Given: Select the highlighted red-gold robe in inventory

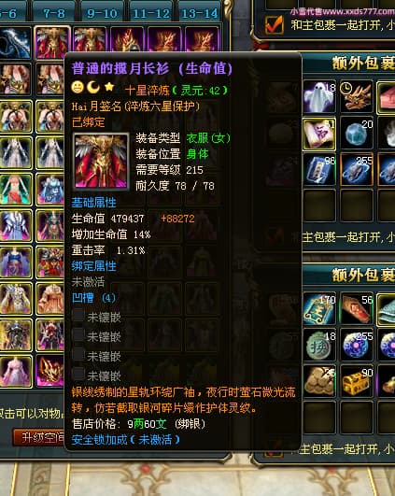Looking at the screenshot, I should 52,43.
